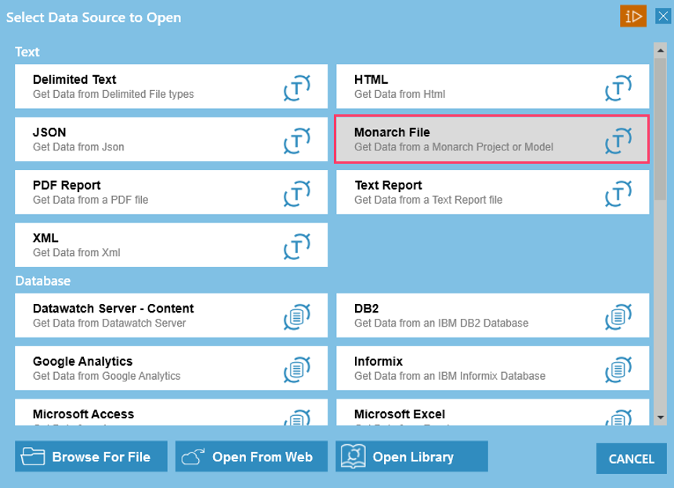Click 'Get Data from Delimited File types' text
Image resolution: width=674 pixels, height=488 pixels.
click(114, 94)
